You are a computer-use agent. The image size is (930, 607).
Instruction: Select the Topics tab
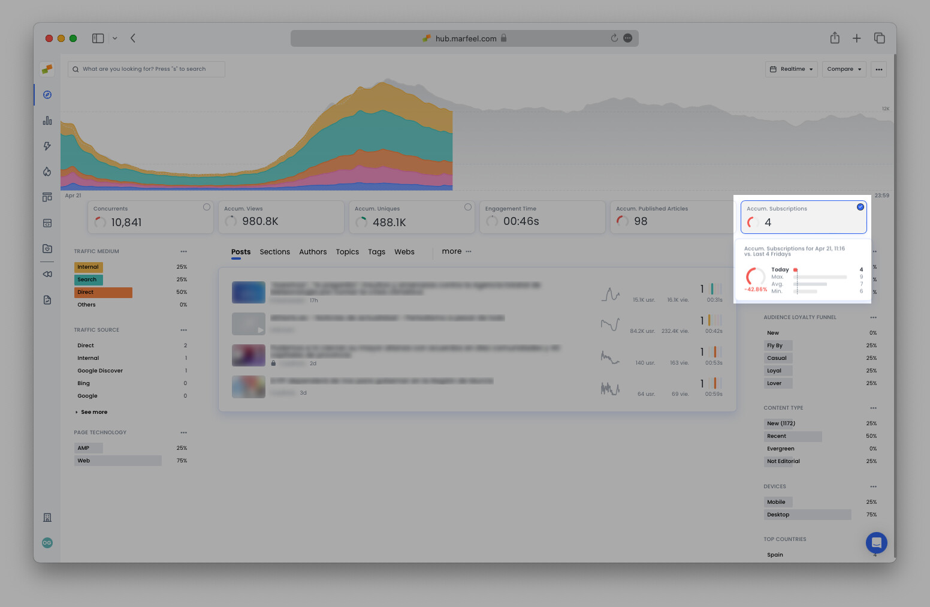click(x=347, y=252)
